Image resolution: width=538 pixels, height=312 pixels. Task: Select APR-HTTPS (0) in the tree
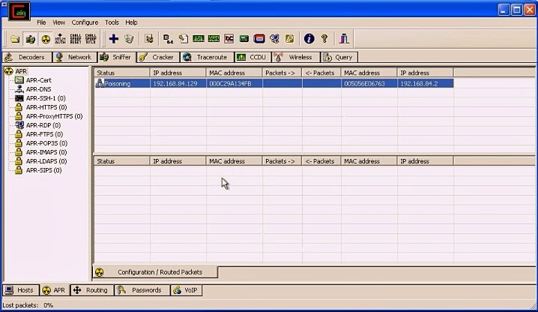(46, 107)
